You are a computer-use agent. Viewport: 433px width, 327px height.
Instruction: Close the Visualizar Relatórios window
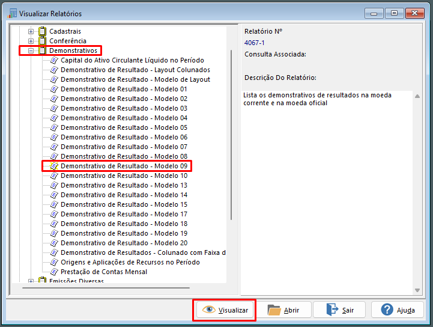pyautogui.click(x=414, y=13)
